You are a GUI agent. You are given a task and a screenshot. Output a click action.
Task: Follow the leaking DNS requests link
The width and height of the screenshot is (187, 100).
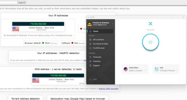coord(109,88)
